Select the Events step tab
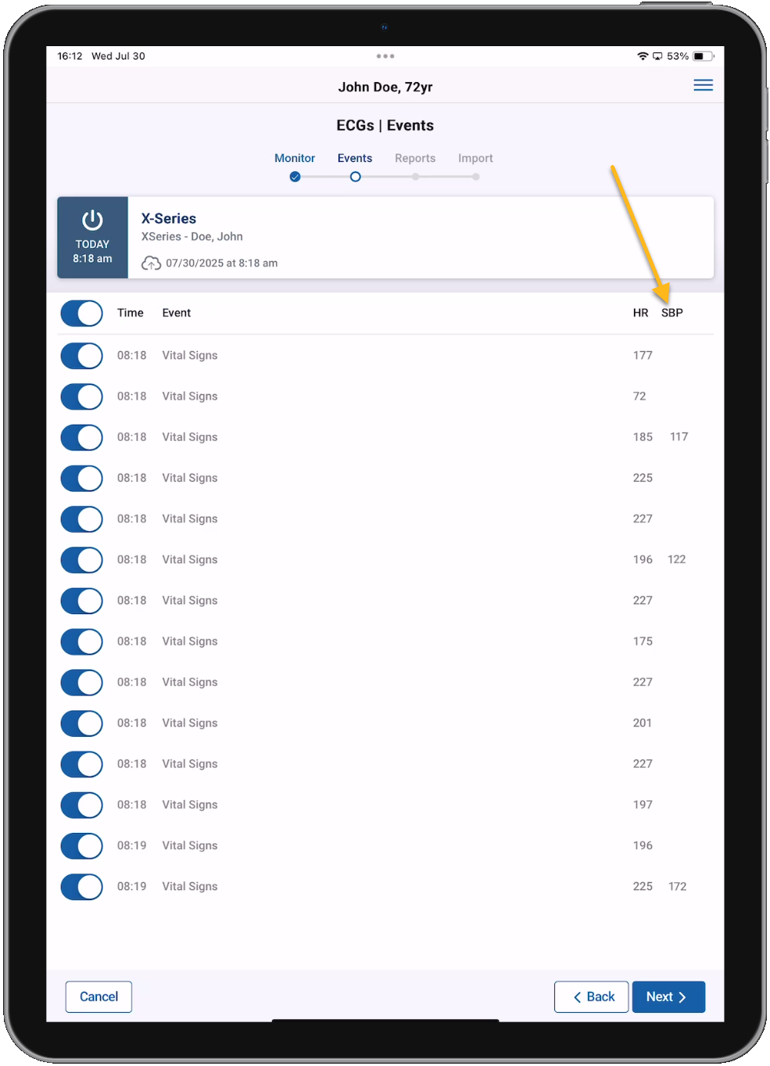The width and height of the screenshot is (770, 1066). pos(355,158)
